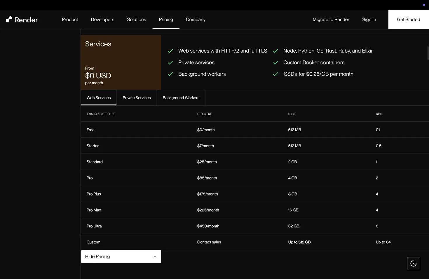
Task: Click the CPU column header
Action: click(379, 114)
